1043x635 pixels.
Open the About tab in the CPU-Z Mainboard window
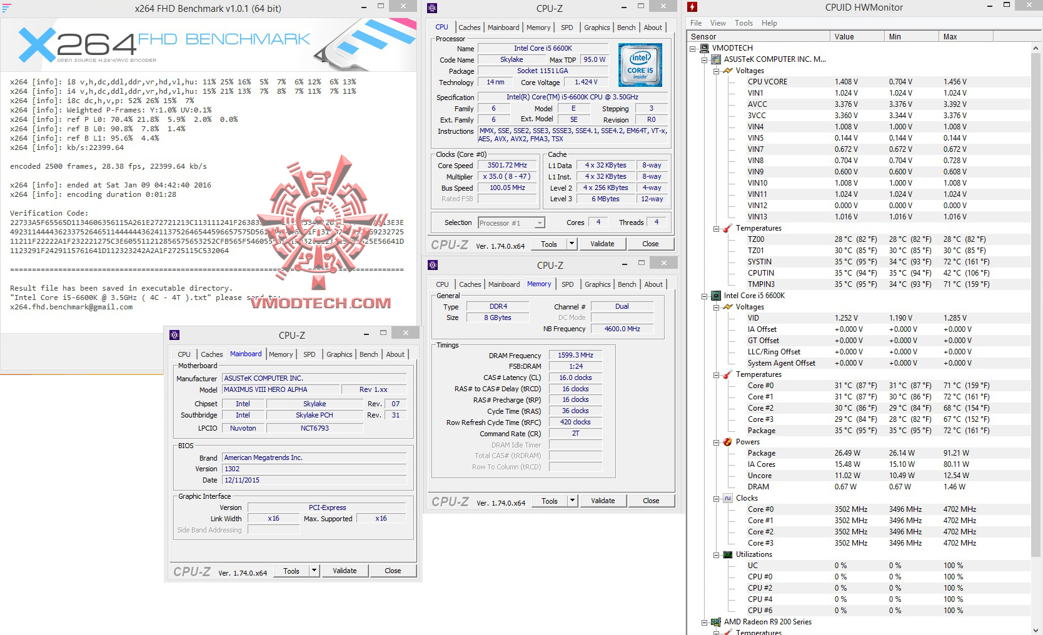point(395,354)
